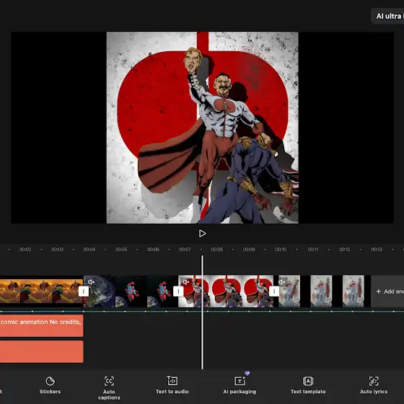Select the earth space clip thumbnail
This screenshot has height=404, width=404.
pos(131,291)
